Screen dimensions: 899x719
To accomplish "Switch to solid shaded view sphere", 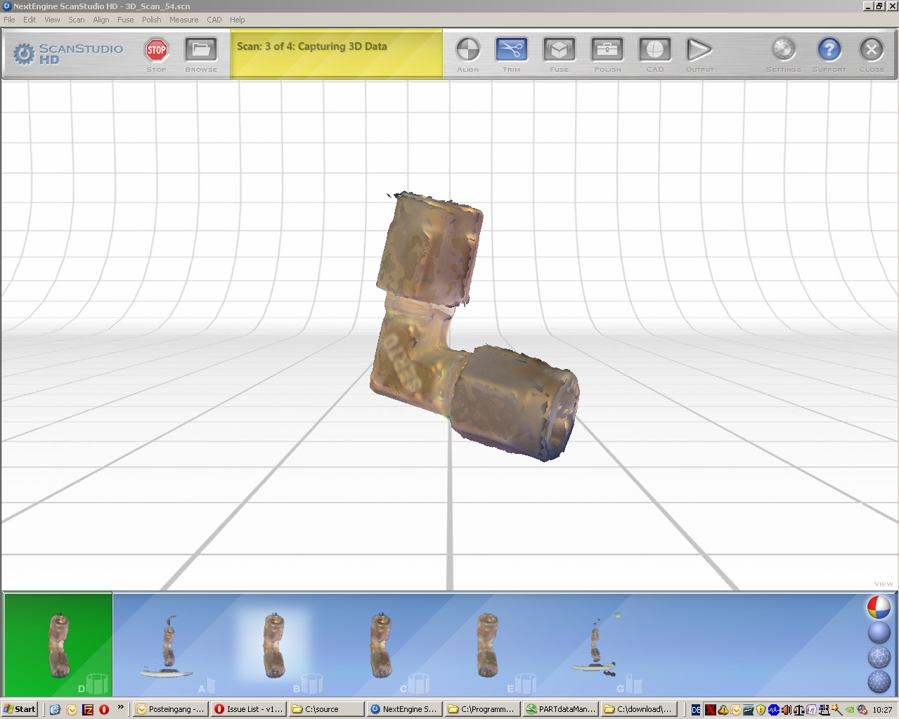I will tap(879, 633).
